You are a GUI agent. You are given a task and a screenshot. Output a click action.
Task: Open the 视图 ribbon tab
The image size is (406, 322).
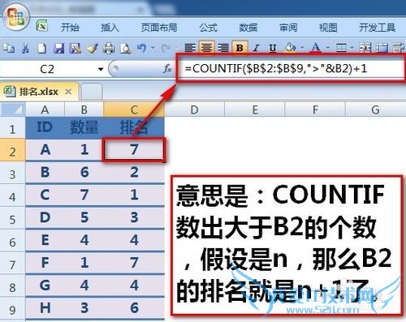click(x=328, y=28)
